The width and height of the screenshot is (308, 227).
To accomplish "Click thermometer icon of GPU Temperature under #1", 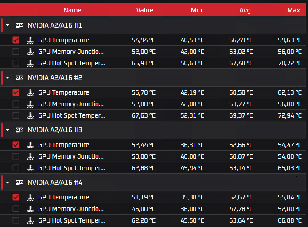I will [30, 40].
